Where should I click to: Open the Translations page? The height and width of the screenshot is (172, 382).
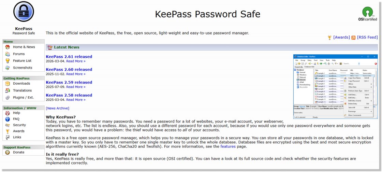(x=22, y=90)
